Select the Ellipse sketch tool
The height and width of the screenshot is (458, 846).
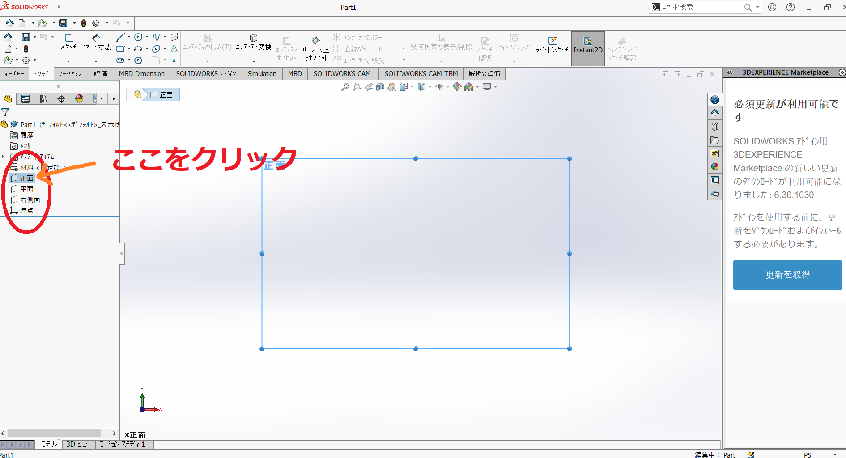pos(156,49)
